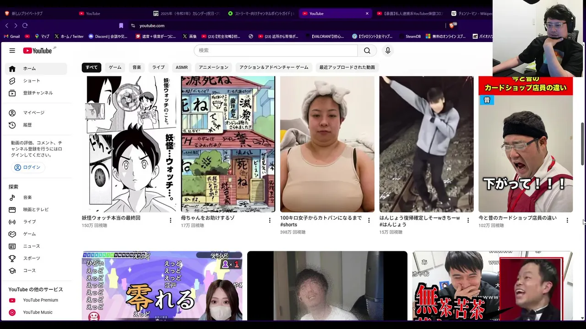Open ニュース in the sidebar

[x=36, y=246]
